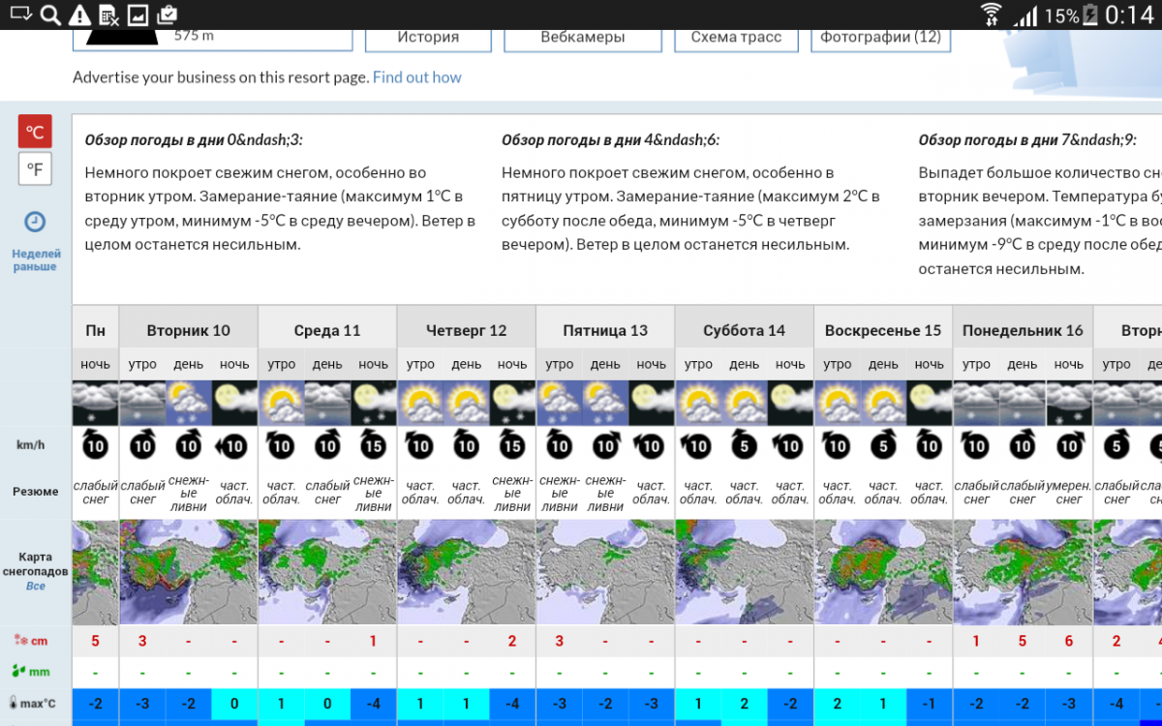Tap Wednesday daytime light-snow icon

pyautogui.click(x=327, y=403)
